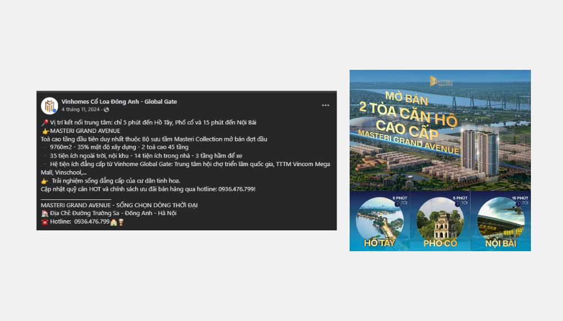Click the "15 PHÚT" label on banner
Image resolution: width=563 pixels, height=321 pixels.
point(520,198)
